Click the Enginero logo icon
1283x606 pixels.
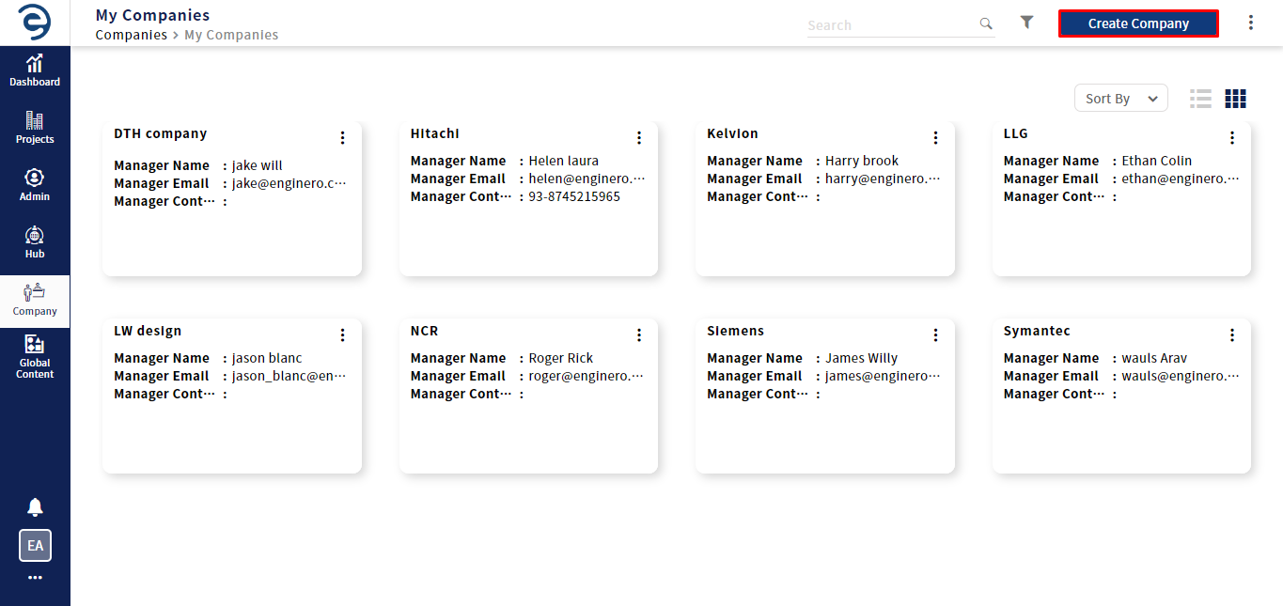pyautogui.click(x=35, y=23)
